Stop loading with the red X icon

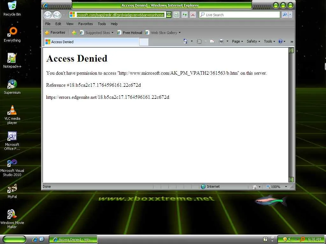point(193,15)
